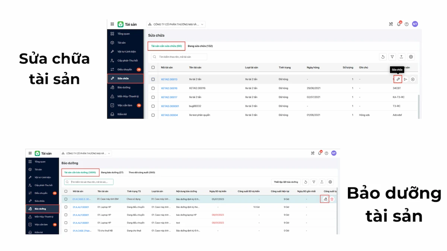Check the checkbox for the 01.A.CASE máy tính IBM row

click(x=66, y=199)
